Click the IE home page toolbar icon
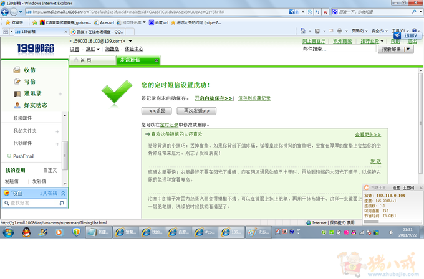The height and width of the screenshot is (279, 424). coord(303,31)
